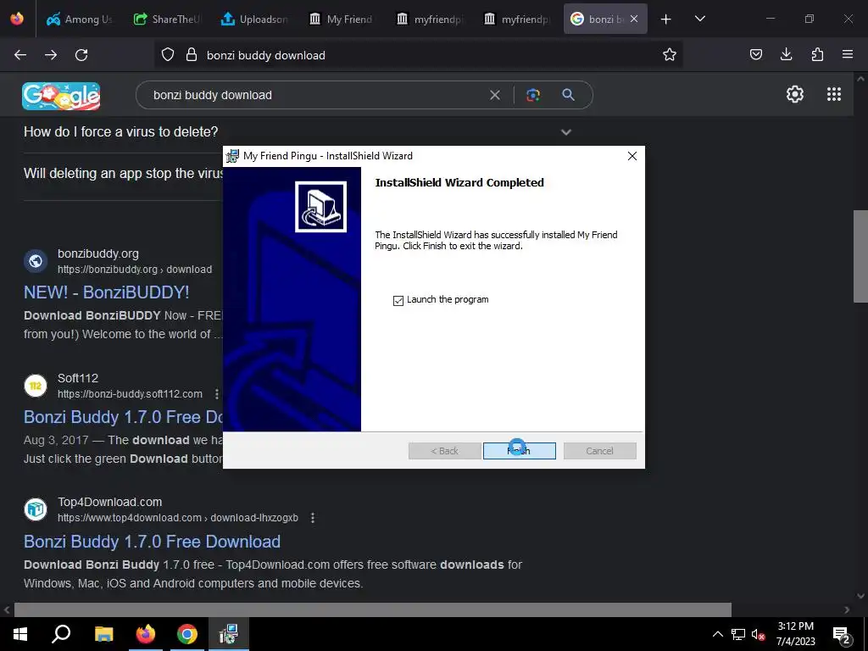Open the Firefox downloads panel
The height and width of the screenshot is (651, 868).
click(786, 54)
